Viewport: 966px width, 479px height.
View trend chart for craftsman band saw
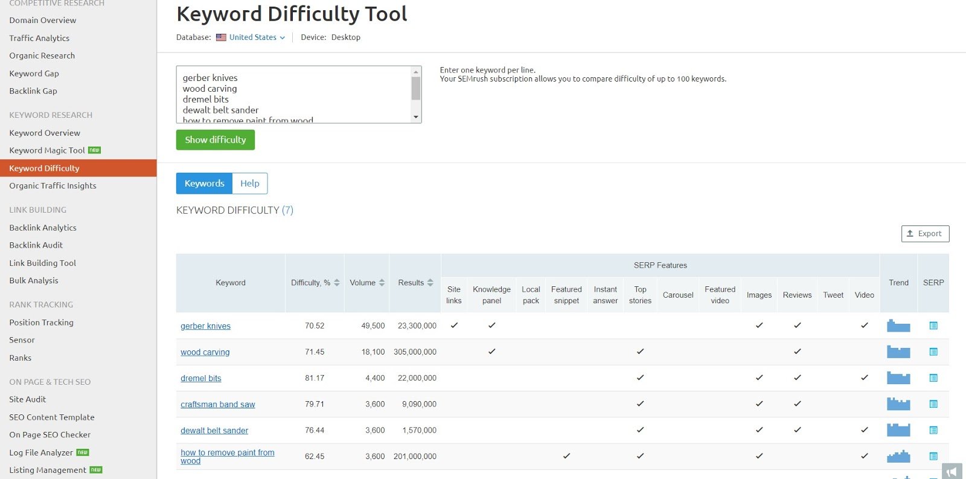(898, 404)
